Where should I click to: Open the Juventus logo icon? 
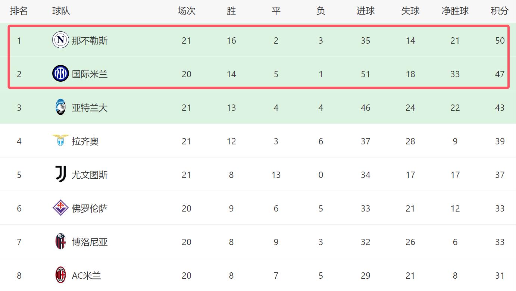click(60, 175)
